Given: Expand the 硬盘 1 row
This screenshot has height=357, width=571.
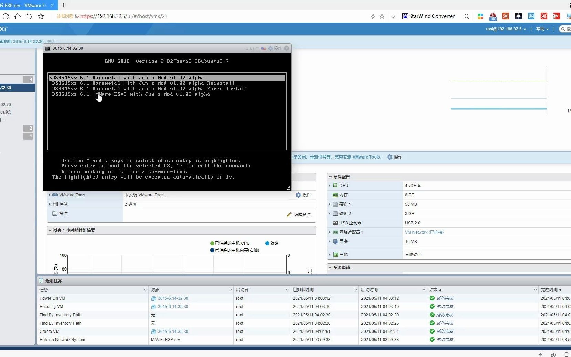Looking at the screenshot, I should (x=330, y=204).
